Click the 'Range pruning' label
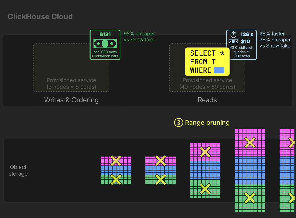The height and width of the screenshot is (218, 296). 207,123
